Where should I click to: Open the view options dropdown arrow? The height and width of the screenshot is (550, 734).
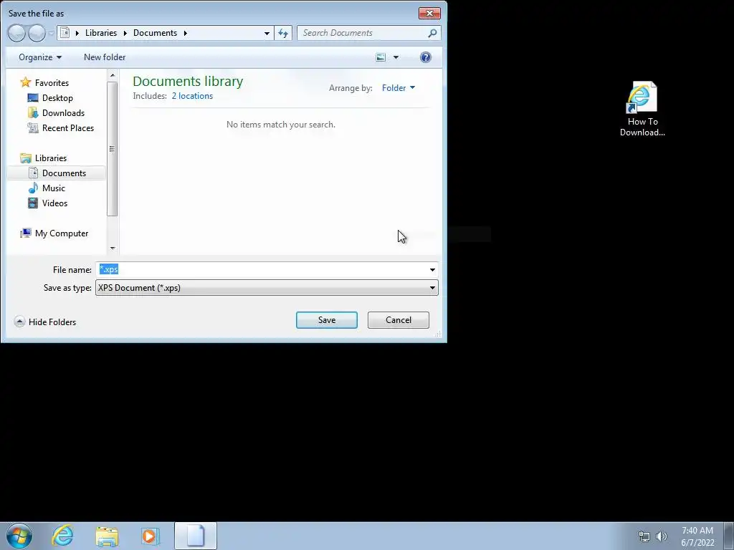pyautogui.click(x=396, y=57)
